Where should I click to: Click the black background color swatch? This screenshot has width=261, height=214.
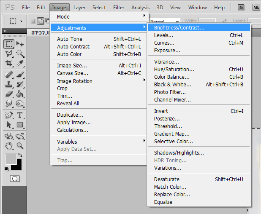click(19, 166)
